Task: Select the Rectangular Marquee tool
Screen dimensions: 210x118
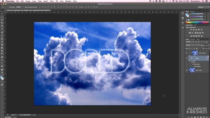Action: tap(2, 17)
